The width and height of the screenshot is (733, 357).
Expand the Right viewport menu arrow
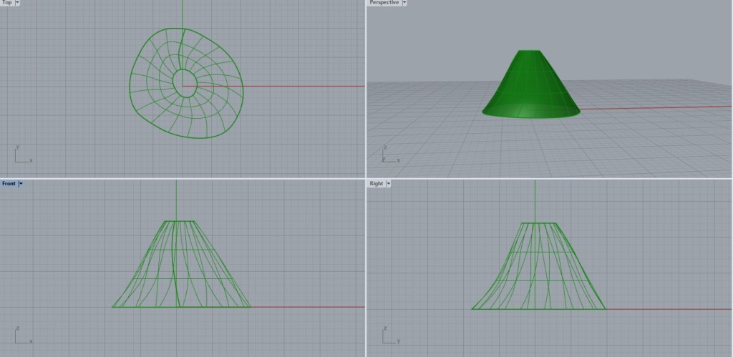[x=389, y=184]
